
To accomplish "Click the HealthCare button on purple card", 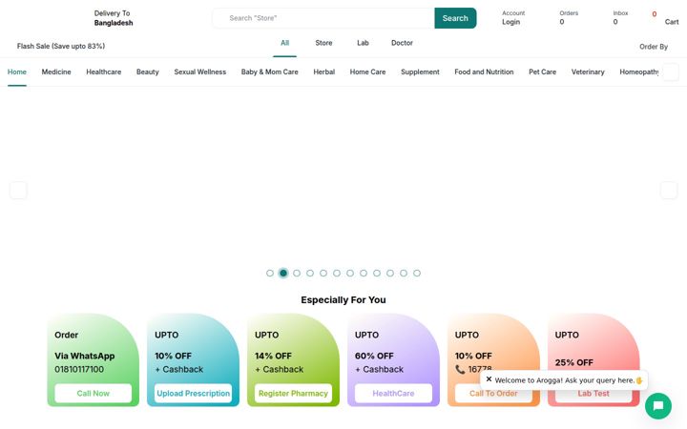I will point(393,393).
